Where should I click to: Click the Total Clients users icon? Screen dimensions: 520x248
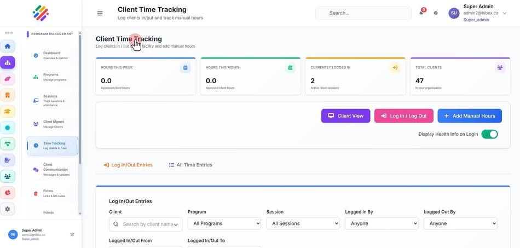[500, 68]
